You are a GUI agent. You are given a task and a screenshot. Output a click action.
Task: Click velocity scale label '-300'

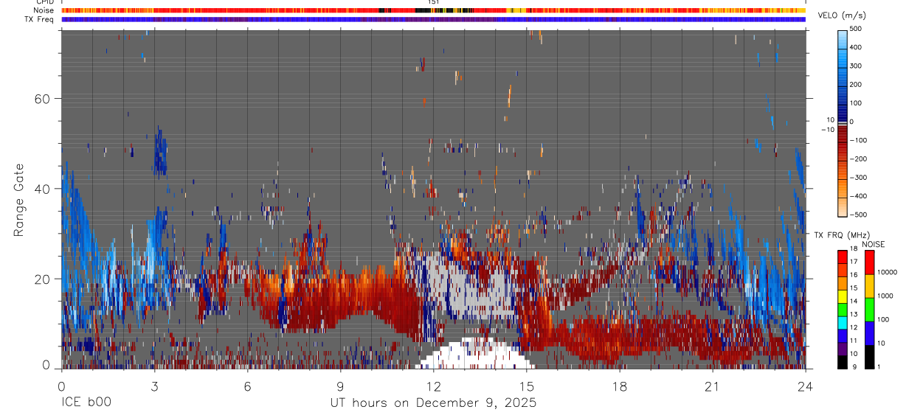[858, 178]
